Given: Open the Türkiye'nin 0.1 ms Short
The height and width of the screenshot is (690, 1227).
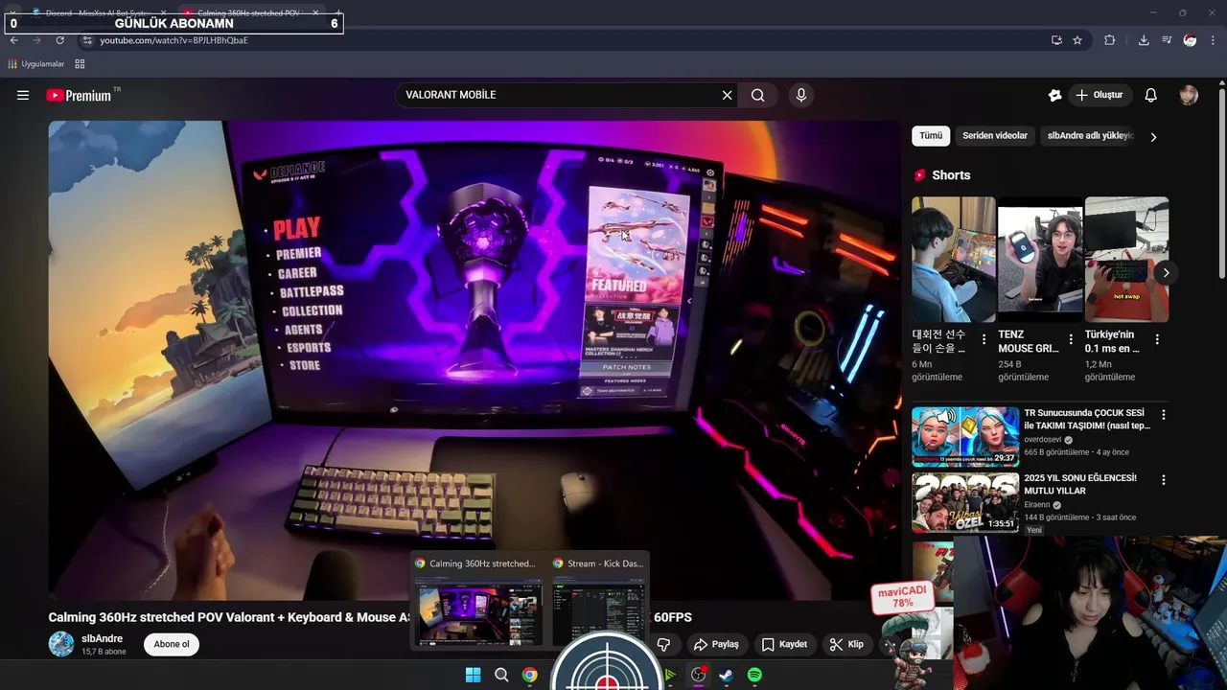Looking at the screenshot, I should click(1126, 260).
